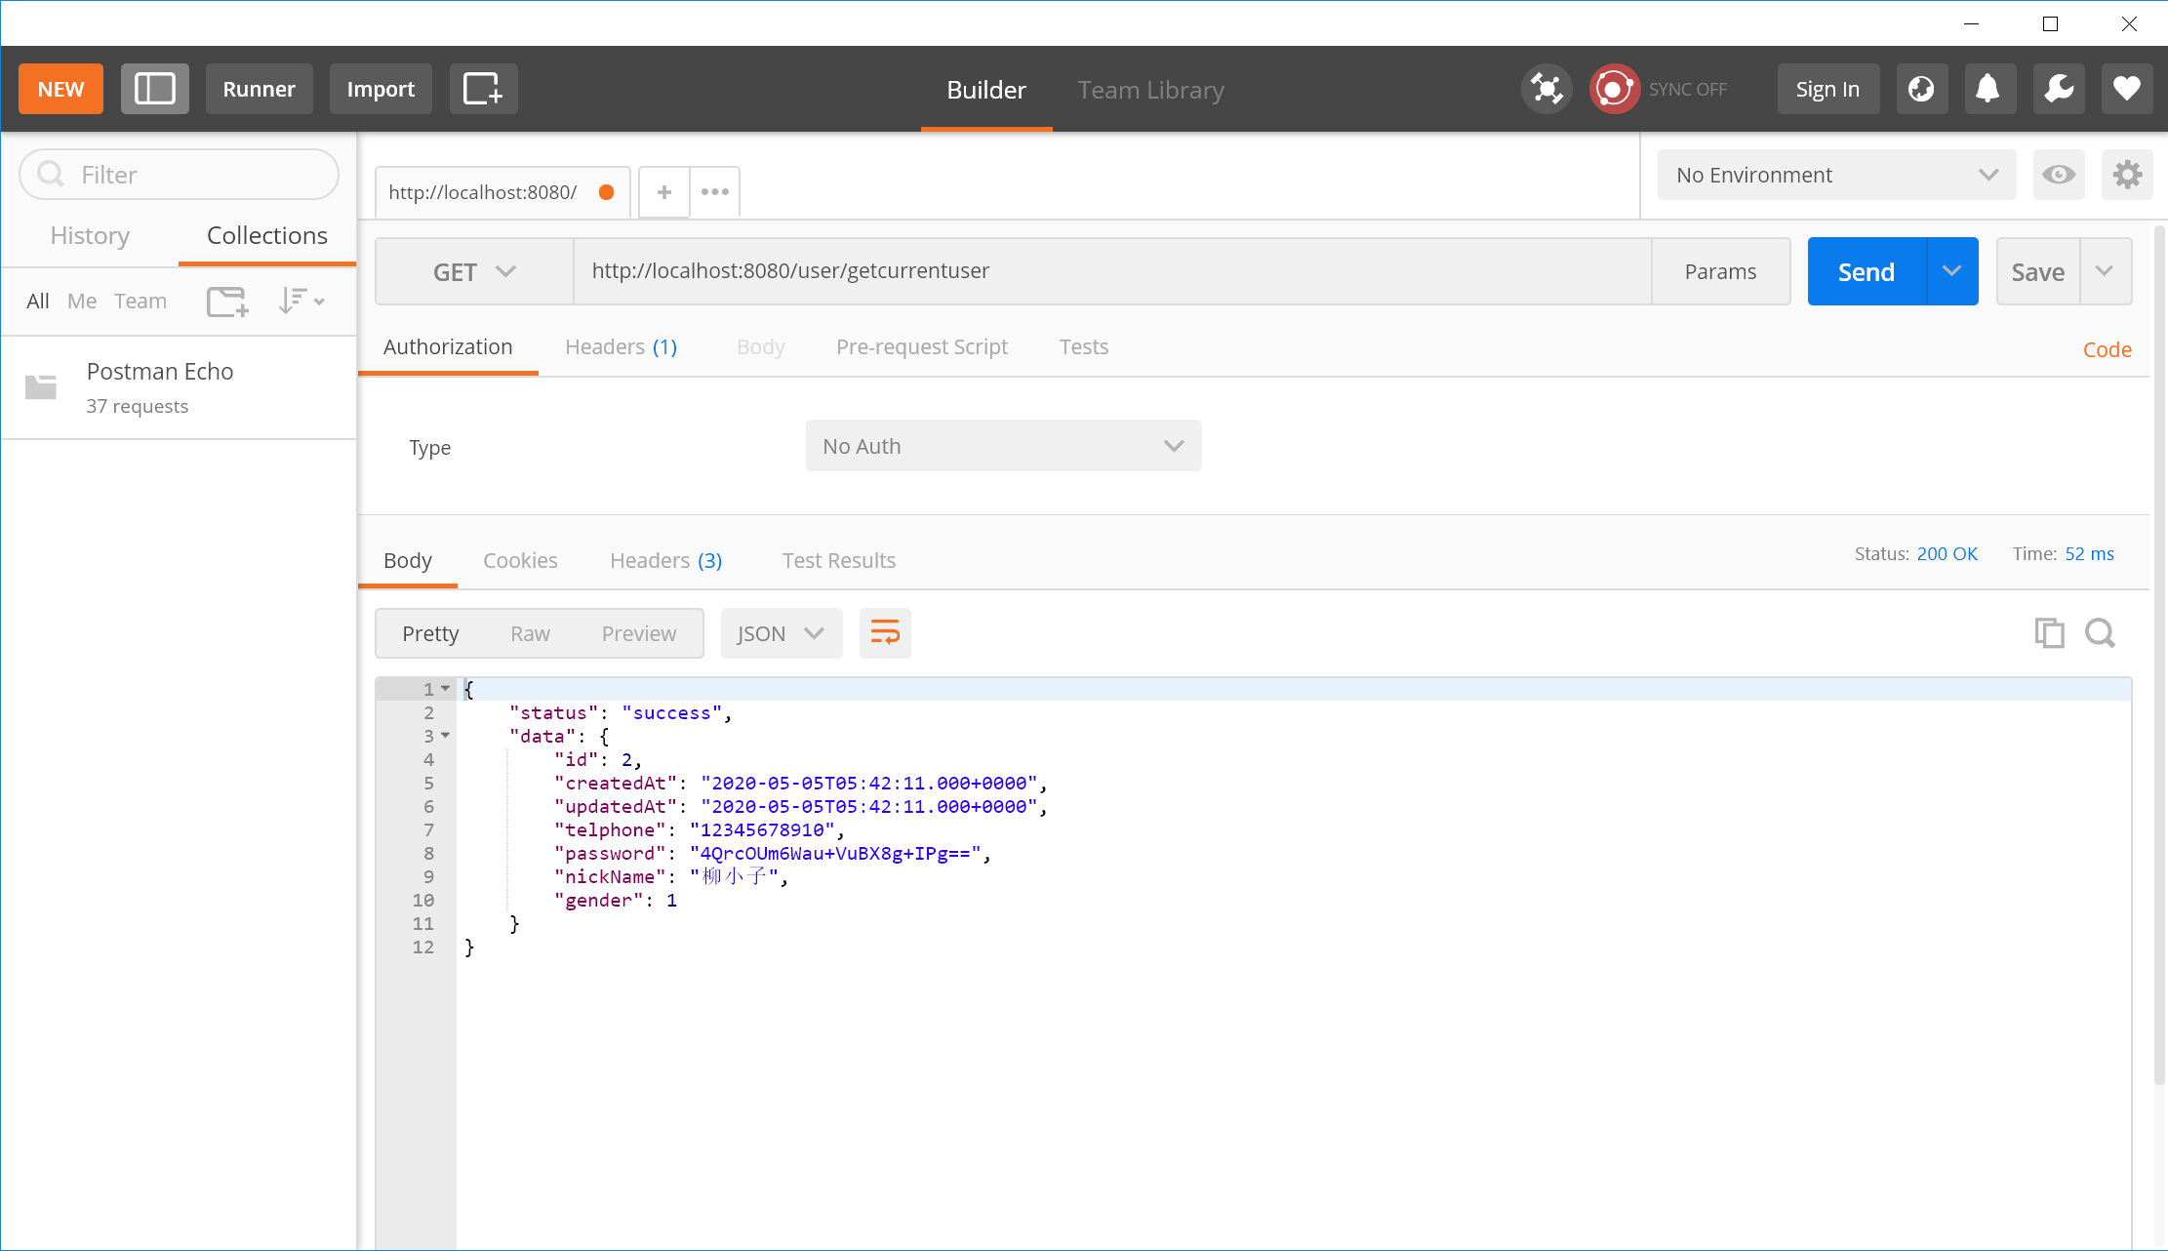
Task: Create new collection folder icon
Action: (x=227, y=302)
